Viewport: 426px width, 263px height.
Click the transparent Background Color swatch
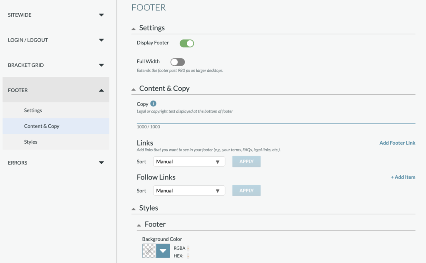(x=149, y=251)
